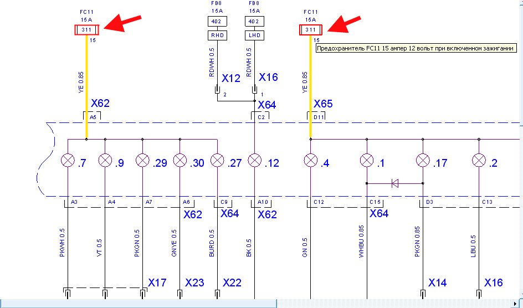Click the X65 connector label
523x308 pixels.
tap(323, 104)
